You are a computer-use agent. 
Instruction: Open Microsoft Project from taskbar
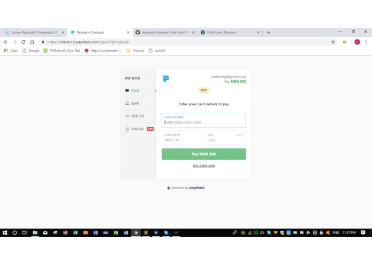pyautogui.click(x=116, y=233)
